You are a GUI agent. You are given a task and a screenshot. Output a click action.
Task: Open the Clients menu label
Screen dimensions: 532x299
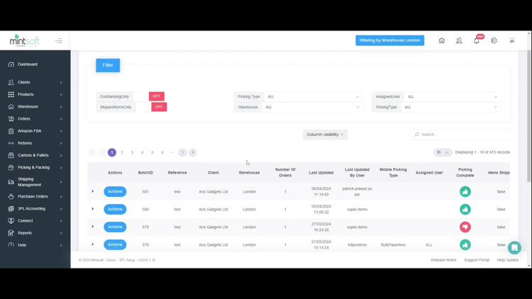pos(23,82)
